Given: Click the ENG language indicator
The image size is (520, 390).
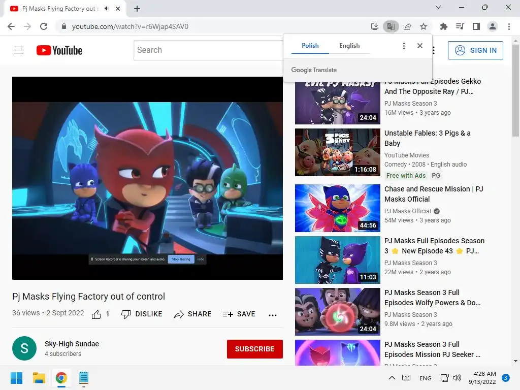Looking at the screenshot, I should coord(425,378).
